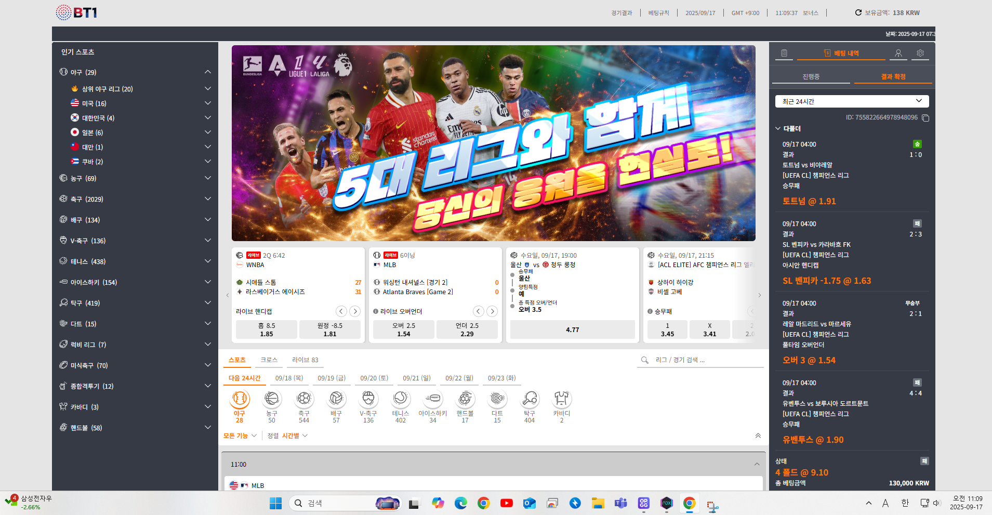Screen dimensions: 992x515
Task: Go to previous WNBA market arrow
Action: coord(341,311)
